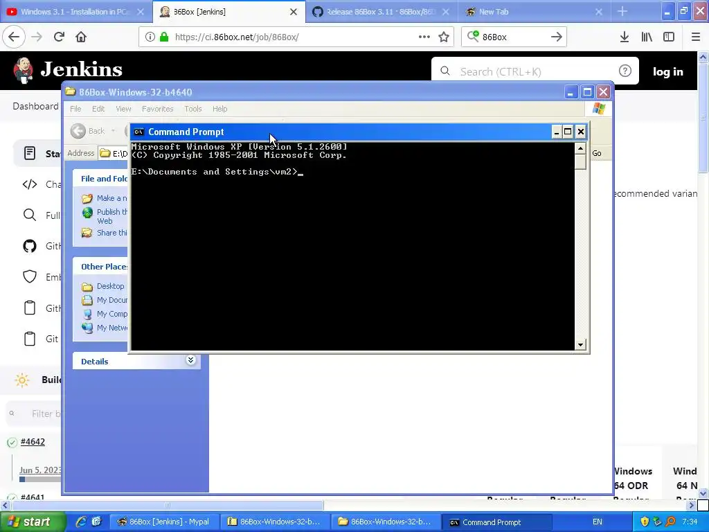Click the build progress bar under #4642
This screenshot has width=709, height=532.
39,479
